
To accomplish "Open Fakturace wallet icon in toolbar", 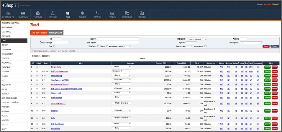I will coord(38,14).
